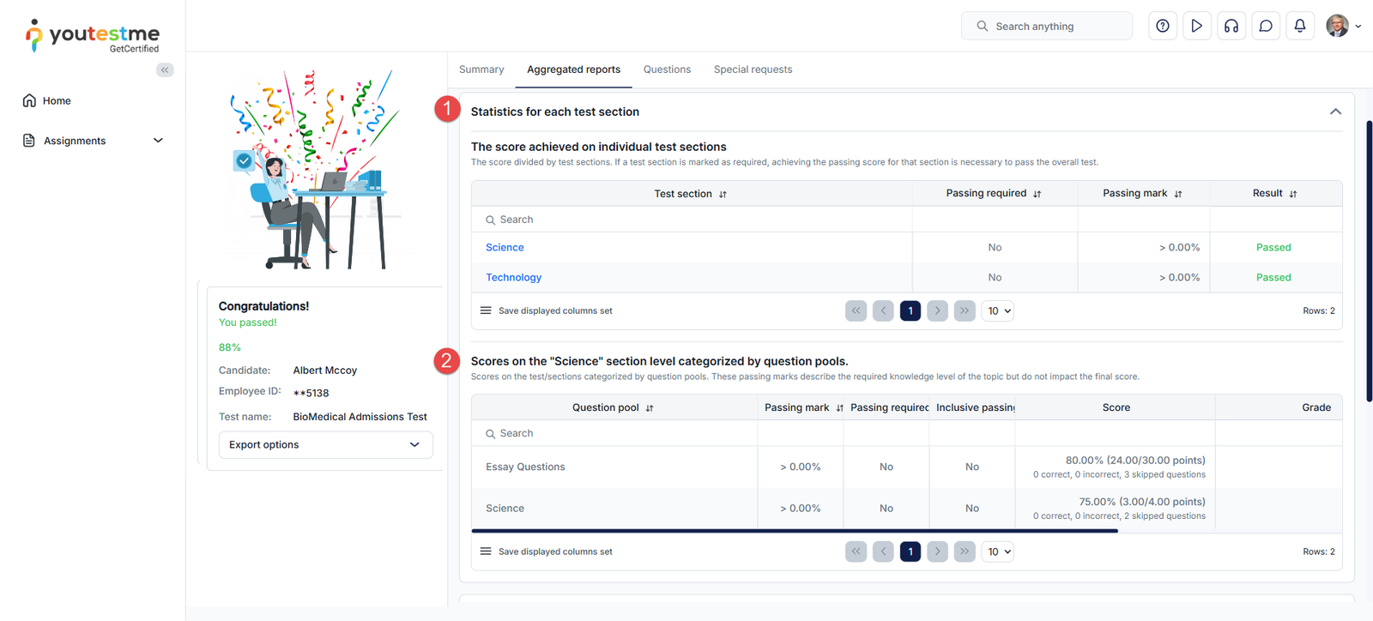Open rows-per-page dropdown in sections table
This screenshot has height=621, width=1373.
tap(999, 311)
